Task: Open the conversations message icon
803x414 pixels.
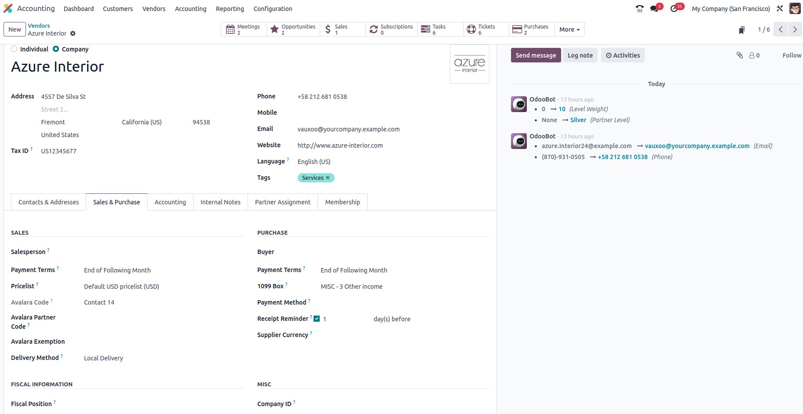Action: pos(654,8)
